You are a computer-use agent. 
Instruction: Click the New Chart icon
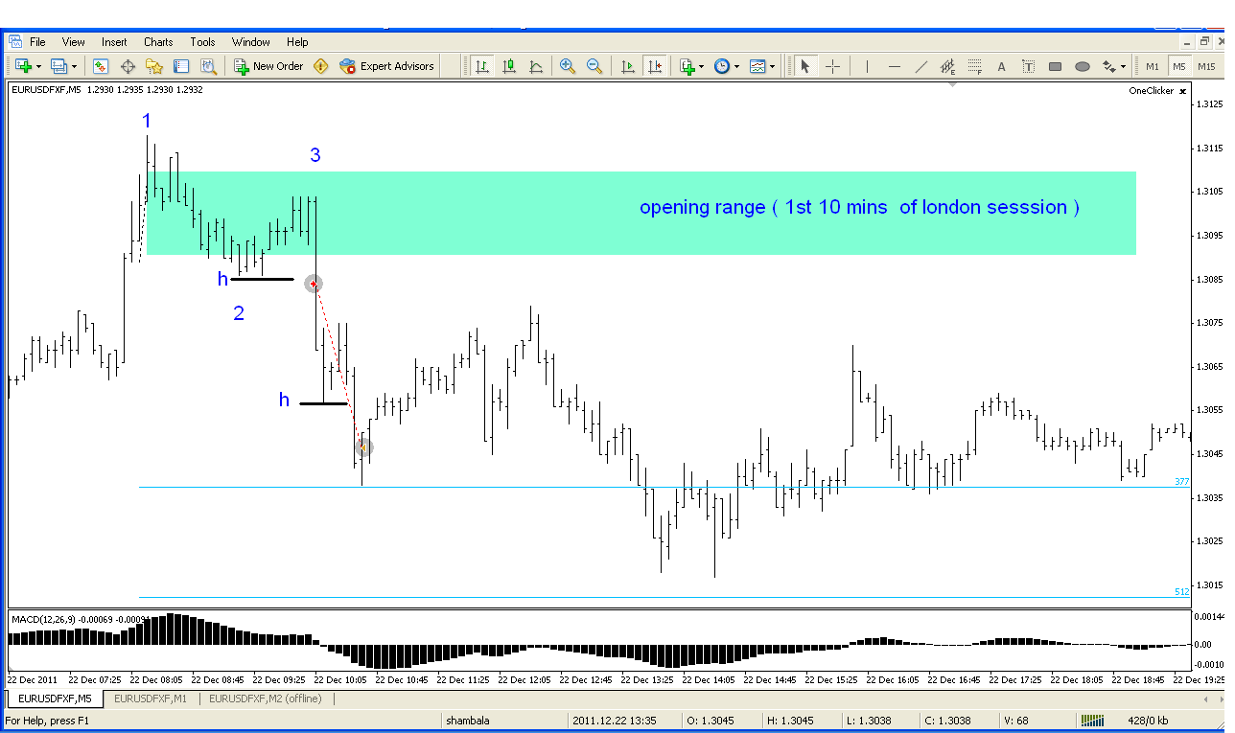tap(23, 66)
